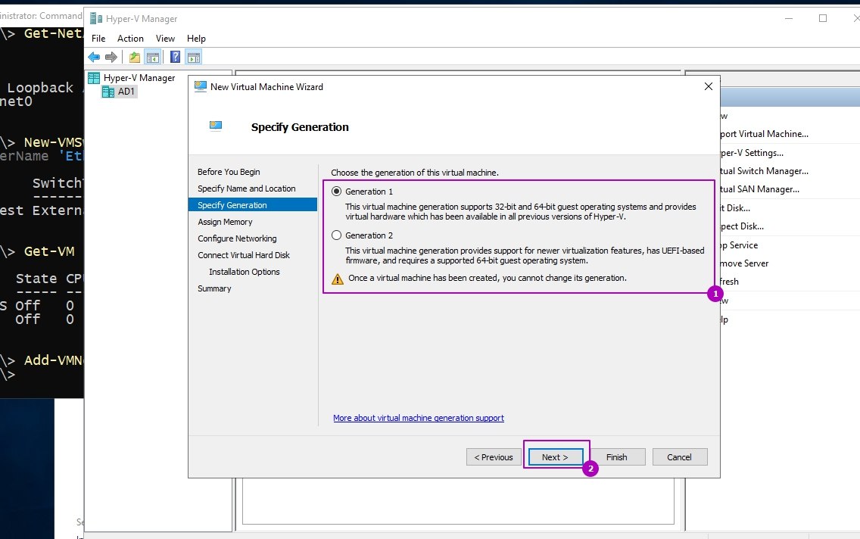Viewport: 860px width, 539px height.
Task: Open the File menu
Action: pos(98,39)
